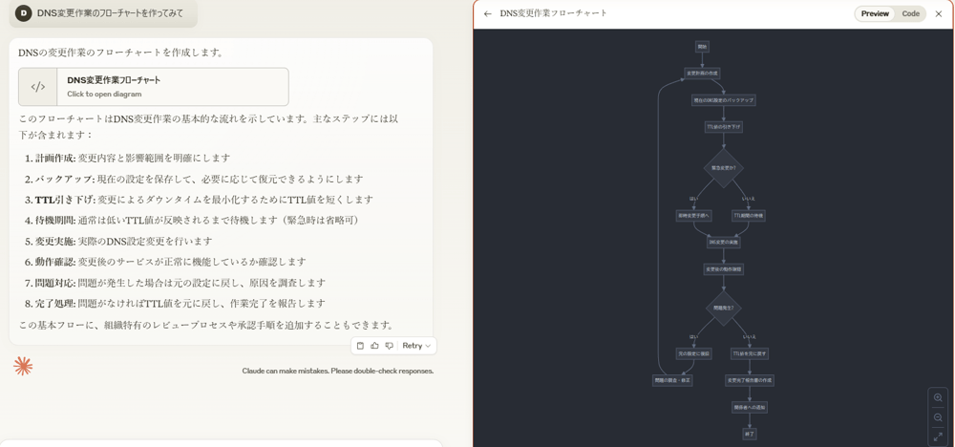Select the 即時変更手順へ node
The height and width of the screenshot is (447, 955).
click(693, 215)
